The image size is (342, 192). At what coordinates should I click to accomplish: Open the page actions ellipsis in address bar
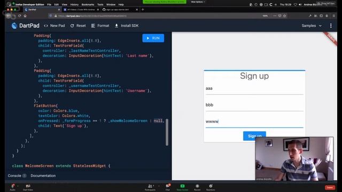click(x=275, y=15)
